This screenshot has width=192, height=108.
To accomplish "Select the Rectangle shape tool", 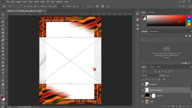I will (x=3, y=81).
